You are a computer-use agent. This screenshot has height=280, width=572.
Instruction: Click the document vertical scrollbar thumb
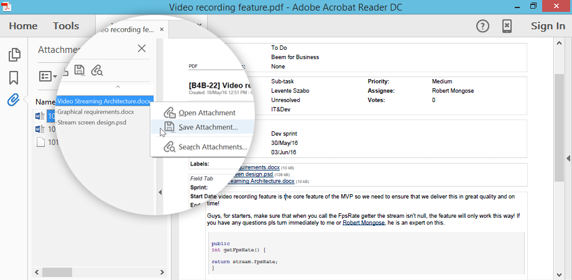coord(559,127)
